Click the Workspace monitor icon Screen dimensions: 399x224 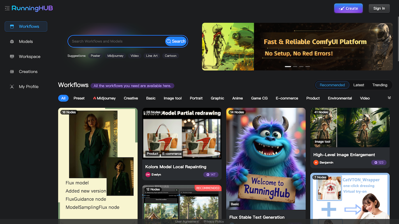point(12,57)
